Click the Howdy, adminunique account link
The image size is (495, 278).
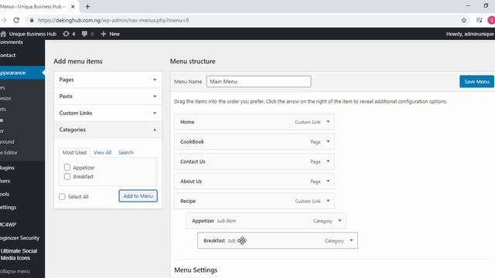469,34
